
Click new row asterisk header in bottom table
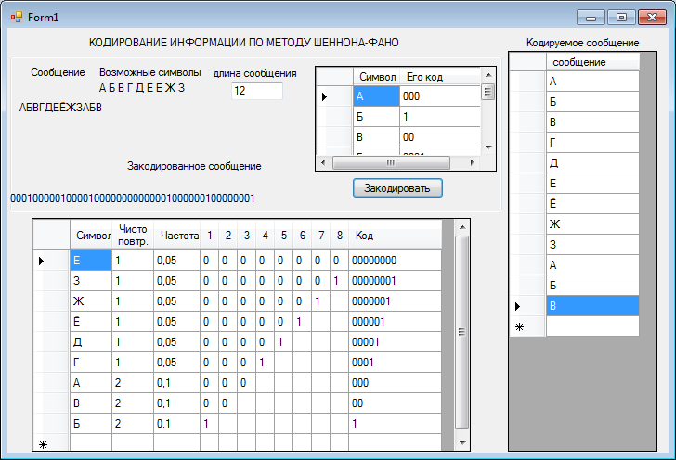tap(52, 444)
